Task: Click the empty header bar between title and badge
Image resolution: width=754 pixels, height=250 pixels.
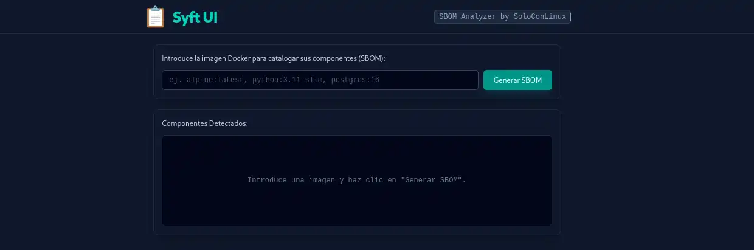Action: coord(325,17)
